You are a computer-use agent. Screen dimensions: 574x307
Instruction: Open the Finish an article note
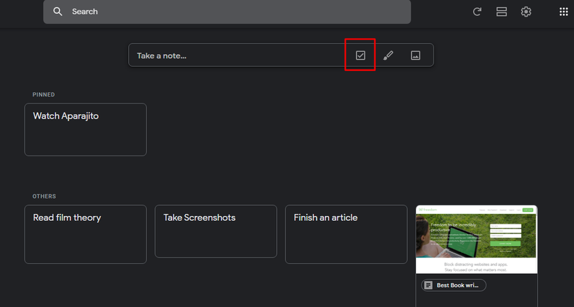pyautogui.click(x=346, y=234)
